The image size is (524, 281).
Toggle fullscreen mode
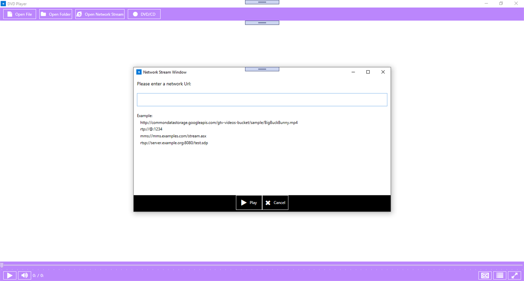coord(514,275)
